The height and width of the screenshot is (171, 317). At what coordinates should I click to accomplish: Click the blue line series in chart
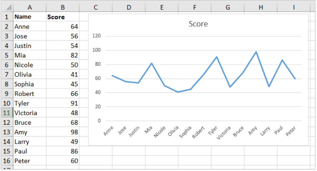pos(204,74)
